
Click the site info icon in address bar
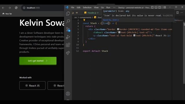click(24, 8)
